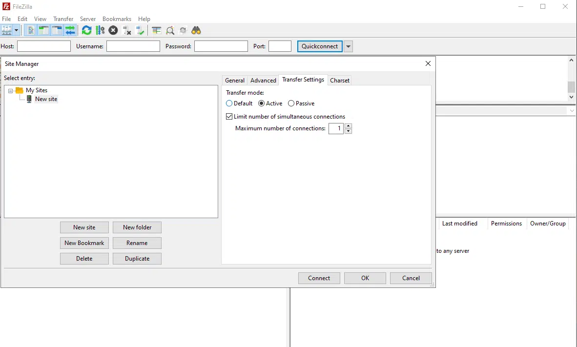This screenshot has height=347, width=577.
Task: Click the Connect button
Action: coord(319,278)
